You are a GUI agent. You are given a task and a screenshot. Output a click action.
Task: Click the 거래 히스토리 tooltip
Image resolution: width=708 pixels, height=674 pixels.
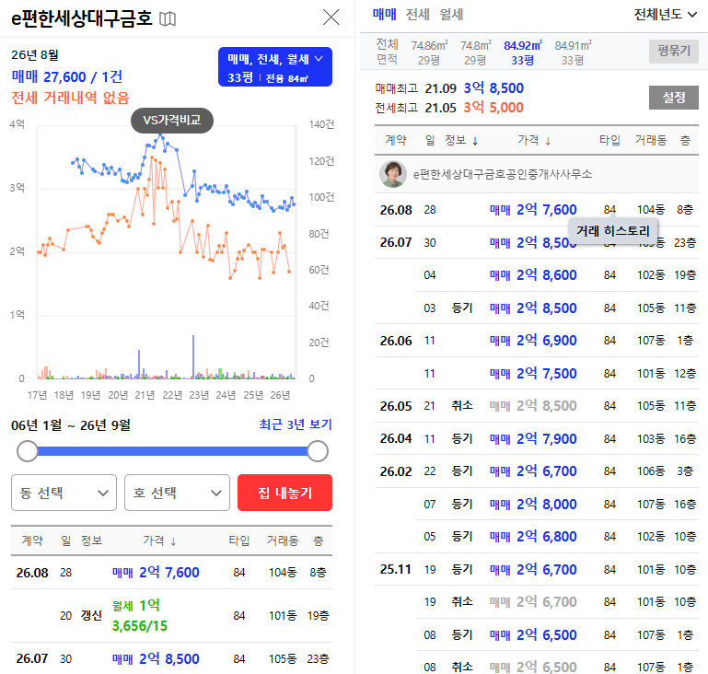[613, 231]
